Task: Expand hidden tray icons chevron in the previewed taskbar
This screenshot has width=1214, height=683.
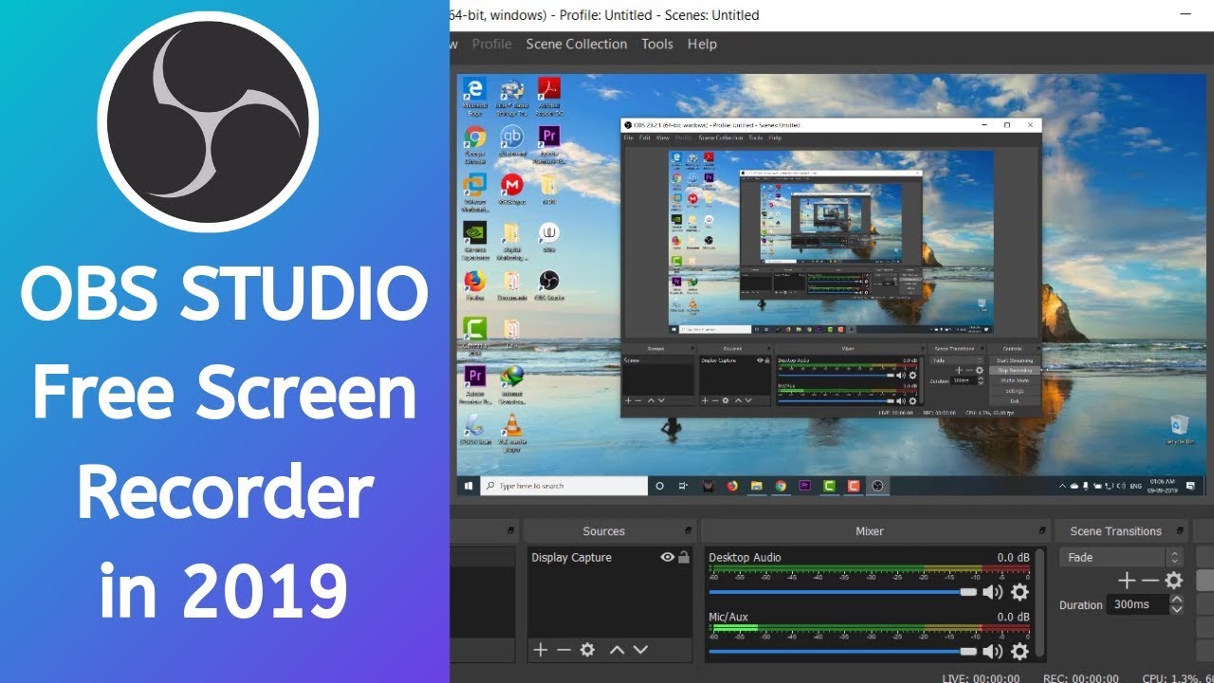Action: coord(1064,486)
